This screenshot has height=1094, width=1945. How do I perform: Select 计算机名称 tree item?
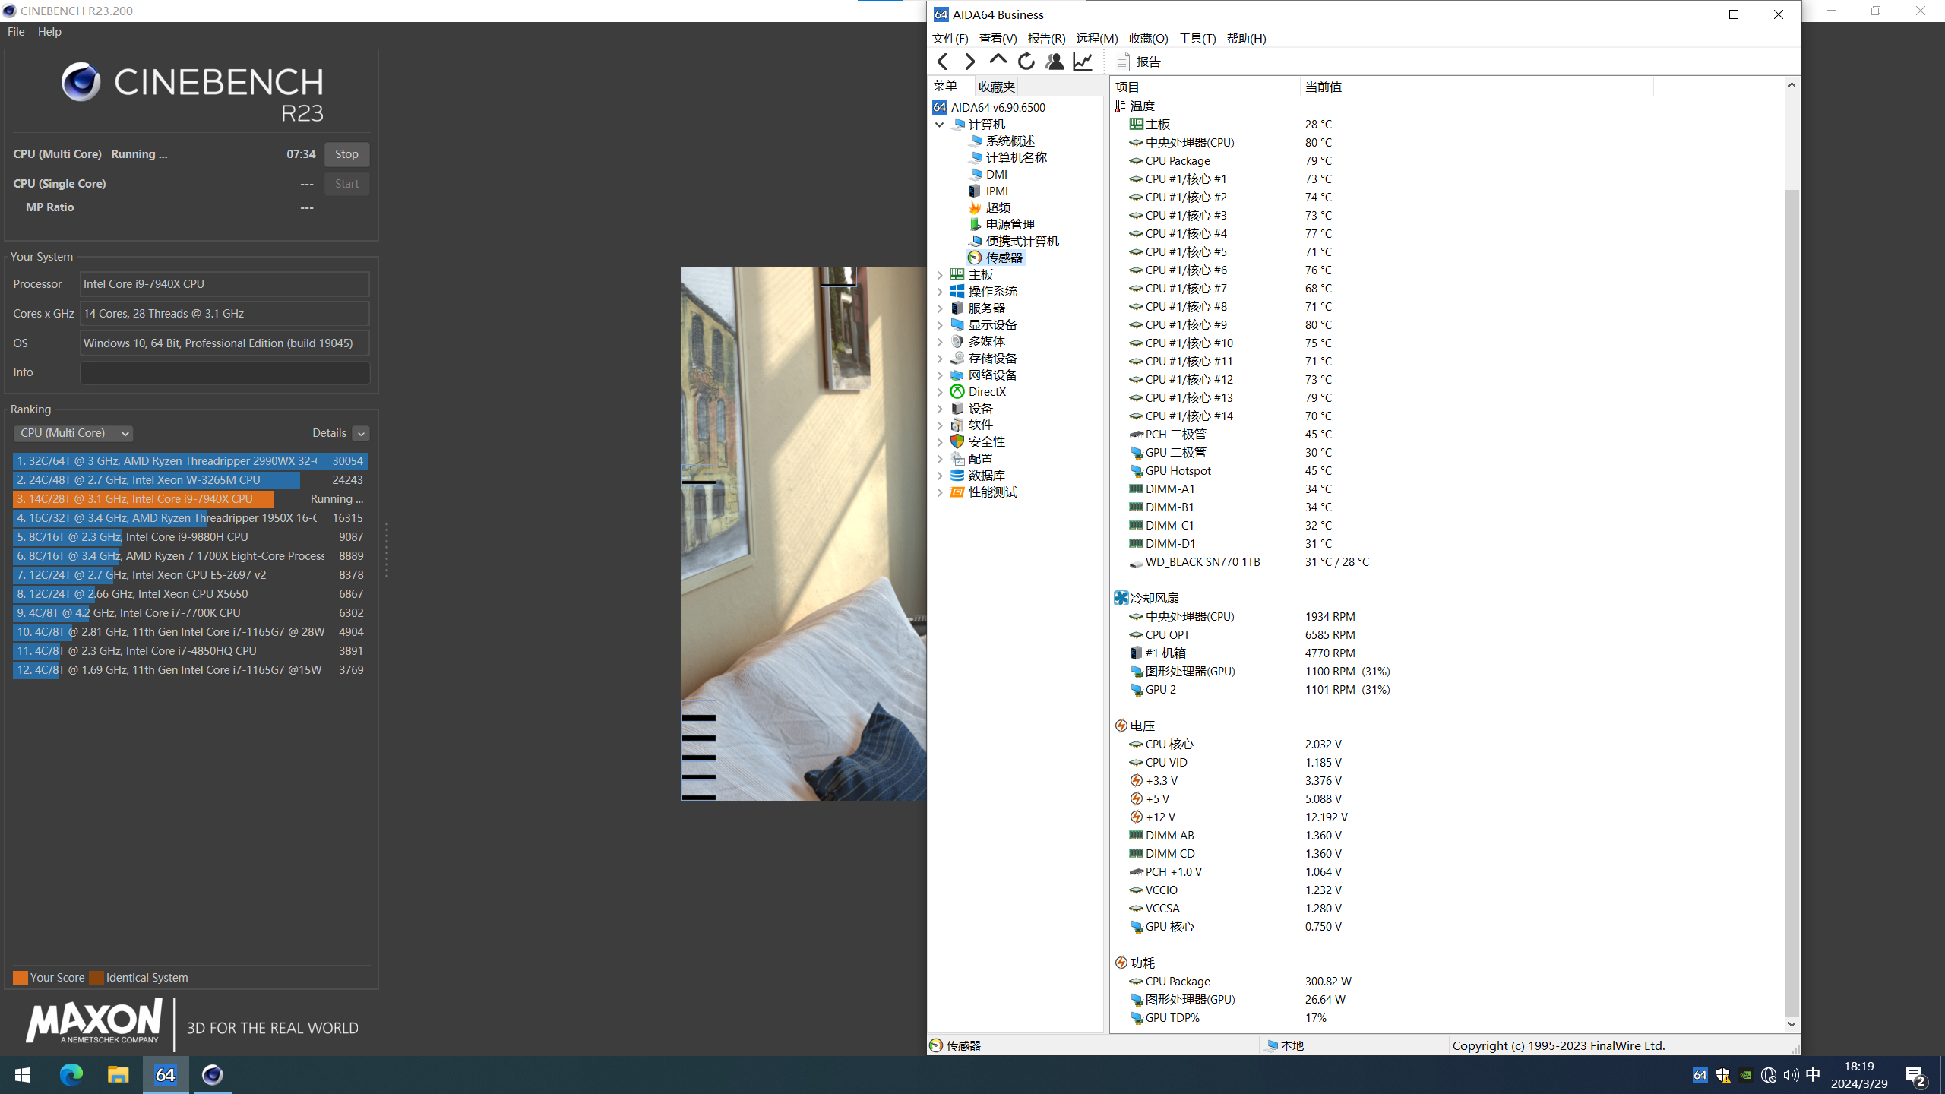click(1007, 157)
